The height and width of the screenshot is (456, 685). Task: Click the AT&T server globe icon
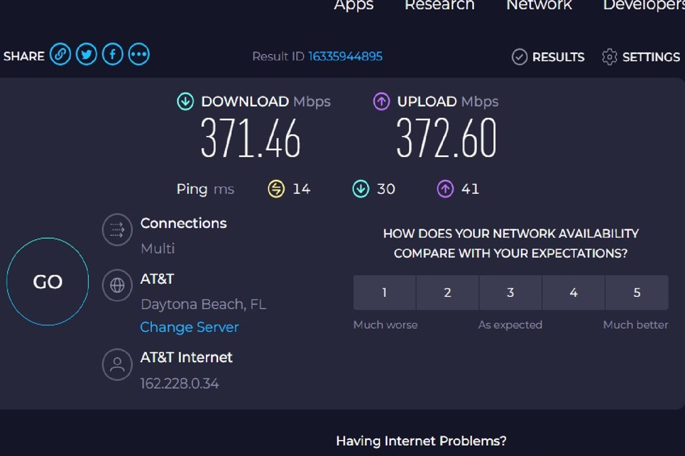(117, 285)
